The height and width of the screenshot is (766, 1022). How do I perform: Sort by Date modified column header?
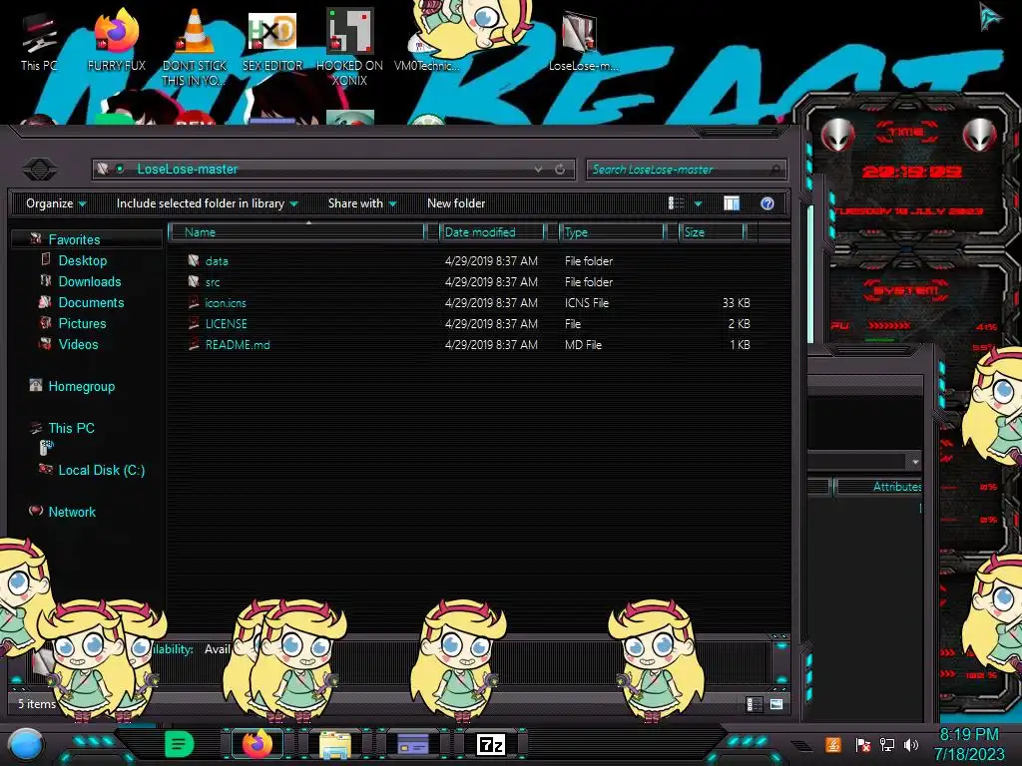click(492, 231)
